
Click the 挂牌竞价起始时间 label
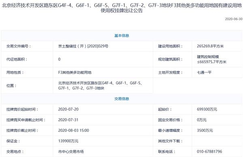pos(22,109)
